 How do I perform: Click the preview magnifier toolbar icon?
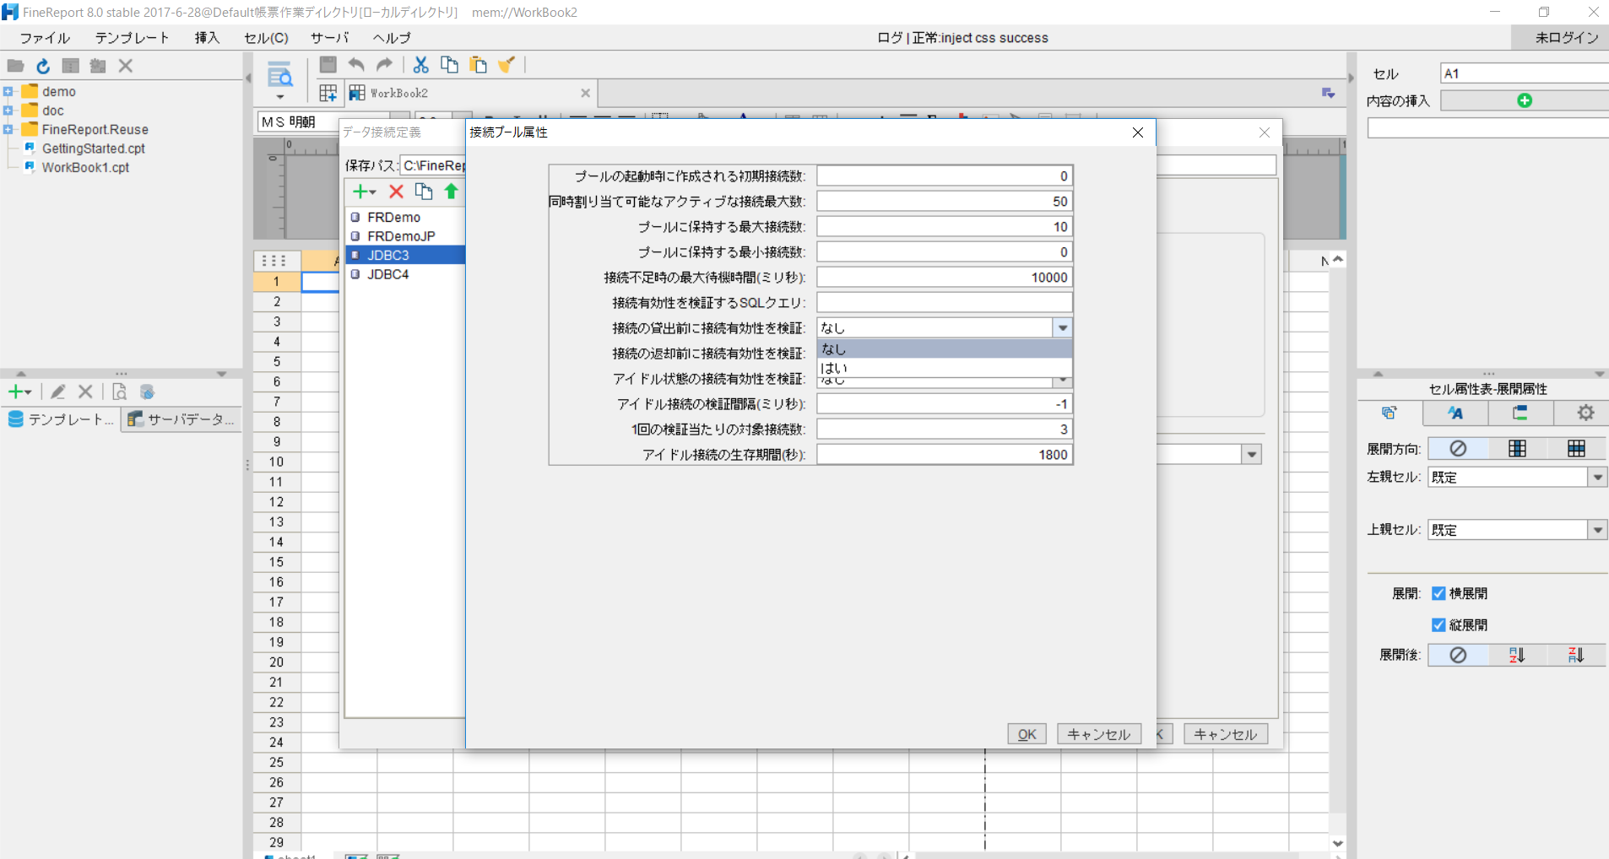279,75
